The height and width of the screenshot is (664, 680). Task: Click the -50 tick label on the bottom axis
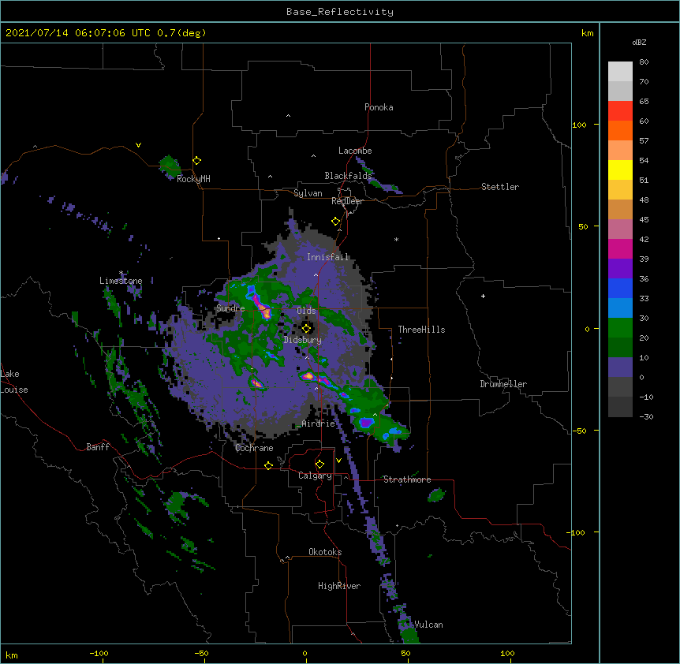coord(202,653)
